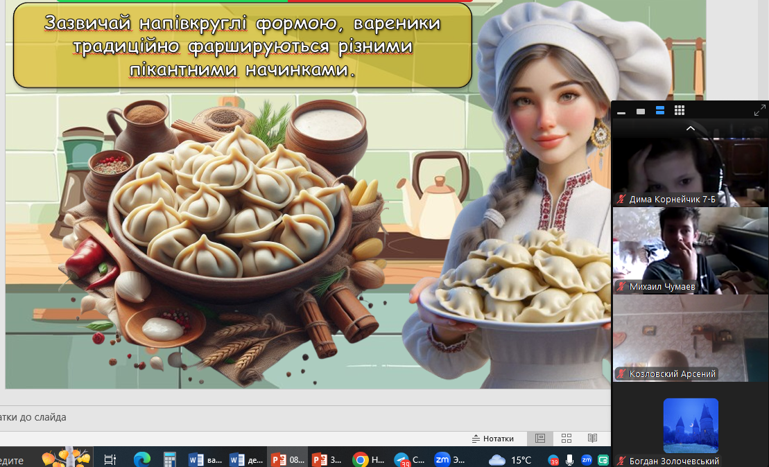Switch to Normal view in PowerPoint status bar

540,439
